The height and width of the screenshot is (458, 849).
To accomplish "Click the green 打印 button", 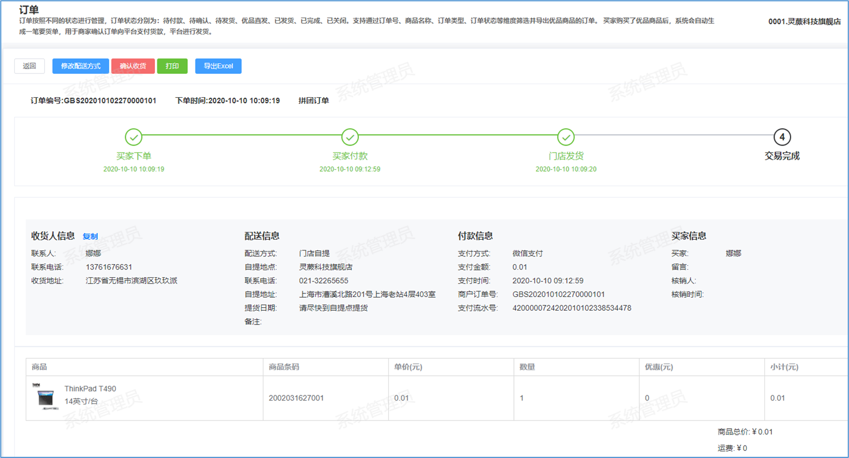I will [172, 66].
